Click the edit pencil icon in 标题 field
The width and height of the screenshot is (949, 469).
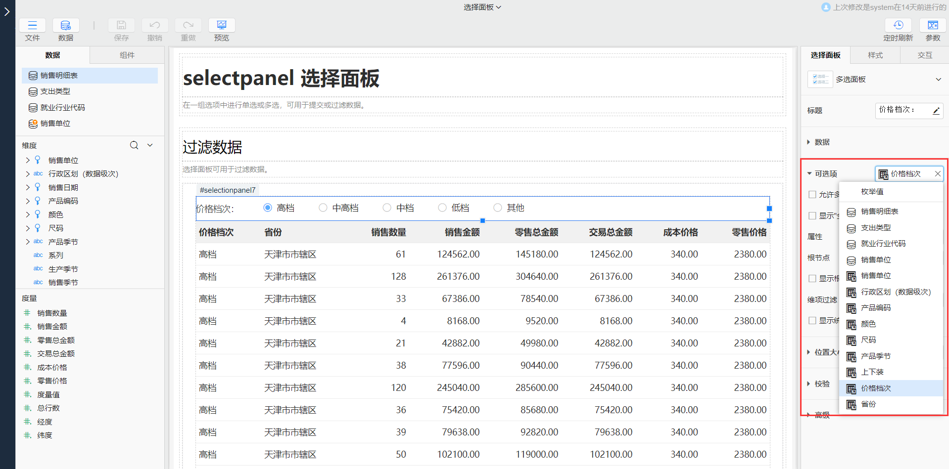click(x=936, y=111)
